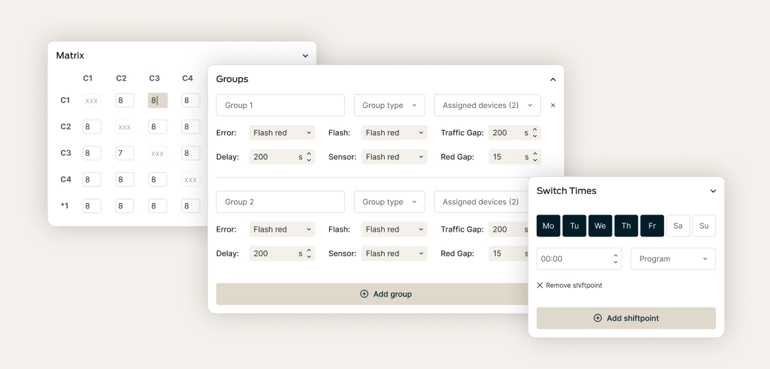Adjust the Group 1 Traffic Gap stepper arrows
Screen dimensions: 770x369
[x=535, y=133]
